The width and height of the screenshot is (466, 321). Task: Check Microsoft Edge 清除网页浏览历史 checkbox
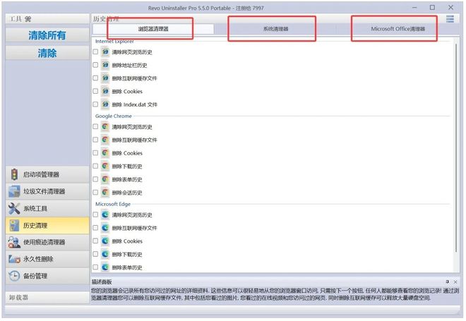95,214
